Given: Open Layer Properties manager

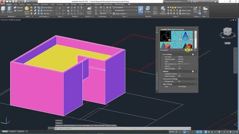Looking at the screenshot, I should point(163,10).
